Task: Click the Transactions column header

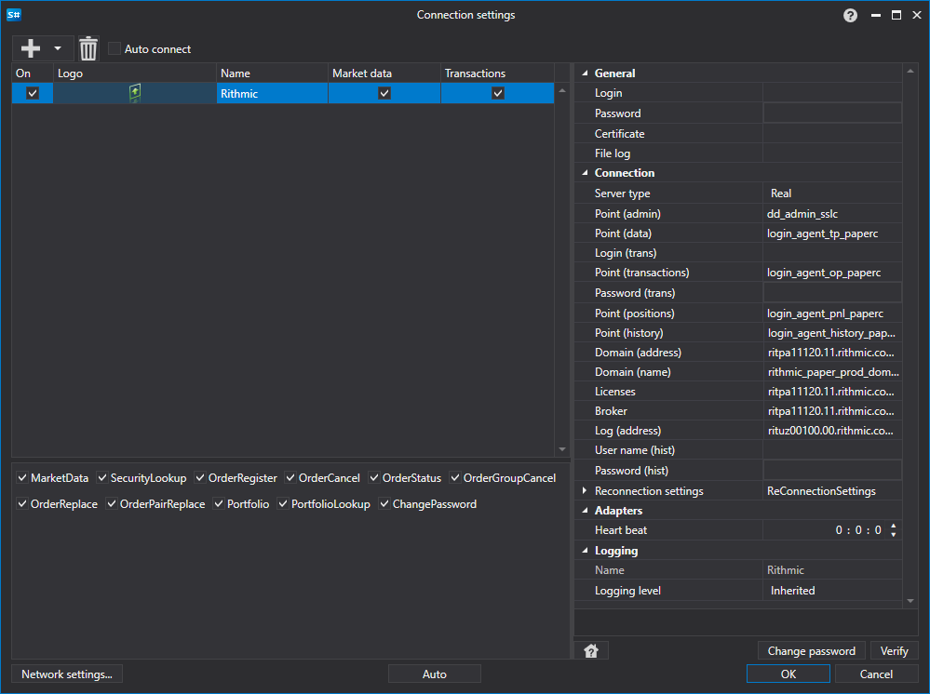Action: click(x=497, y=73)
